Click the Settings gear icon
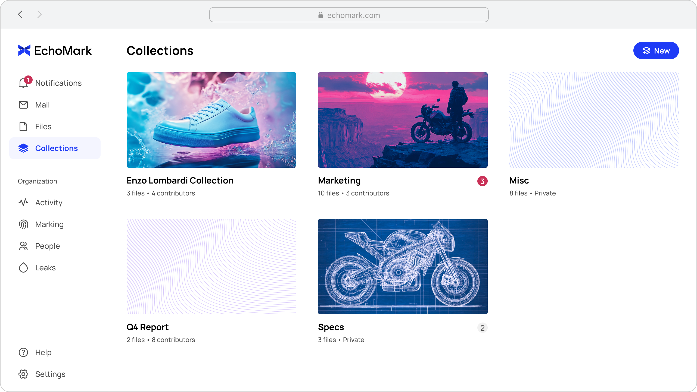The width and height of the screenshot is (697, 392). click(x=23, y=374)
